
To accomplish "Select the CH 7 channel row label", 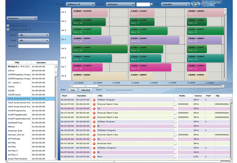I will [x=65, y=67].
